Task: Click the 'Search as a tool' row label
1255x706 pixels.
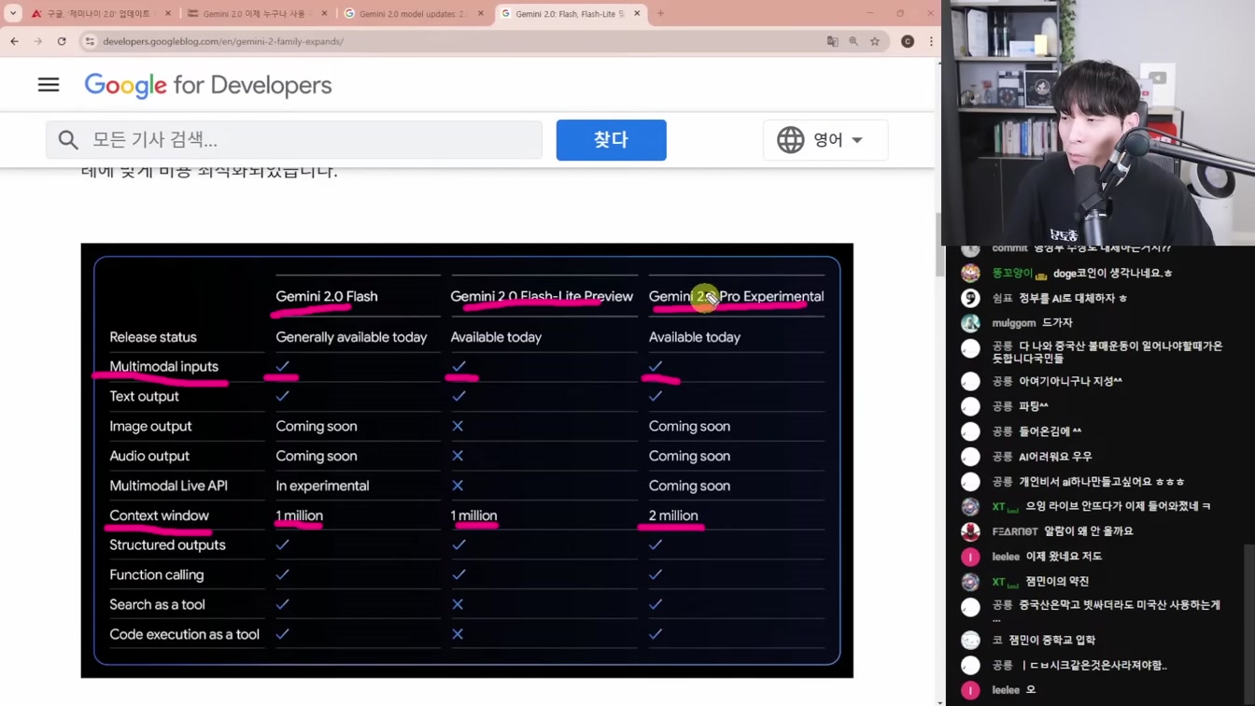Action: tap(157, 604)
